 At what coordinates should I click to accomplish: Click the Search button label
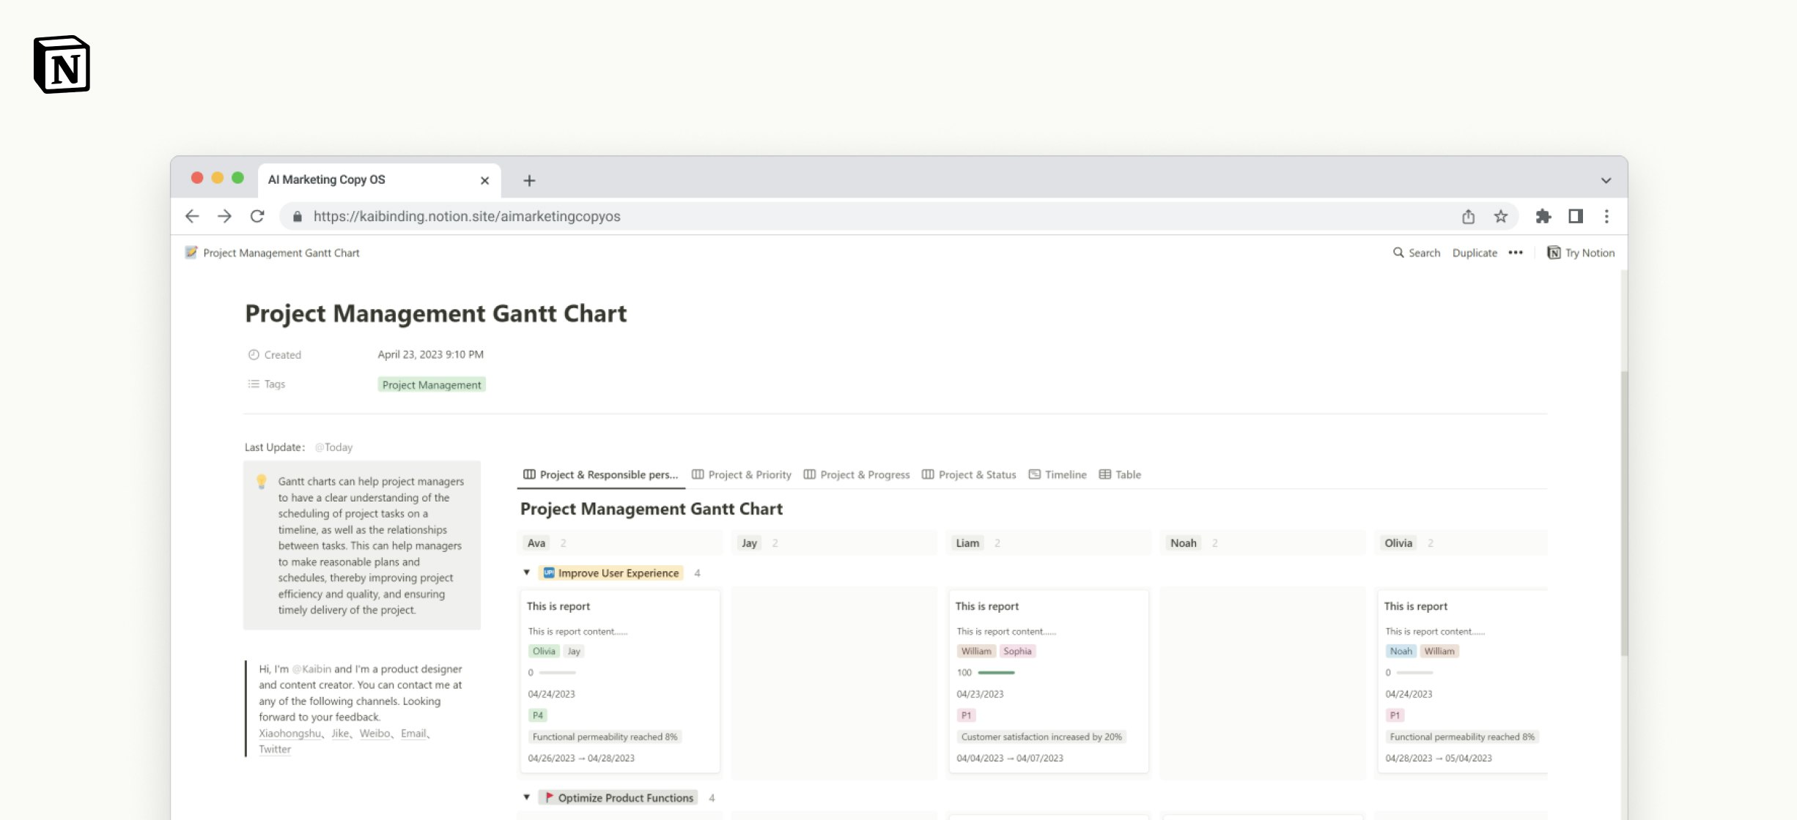point(1424,253)
